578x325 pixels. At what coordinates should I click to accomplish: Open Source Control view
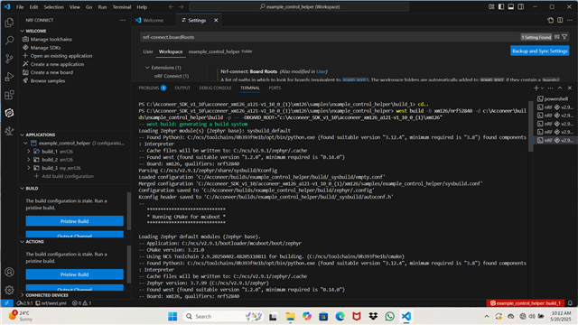coord(9,59)
